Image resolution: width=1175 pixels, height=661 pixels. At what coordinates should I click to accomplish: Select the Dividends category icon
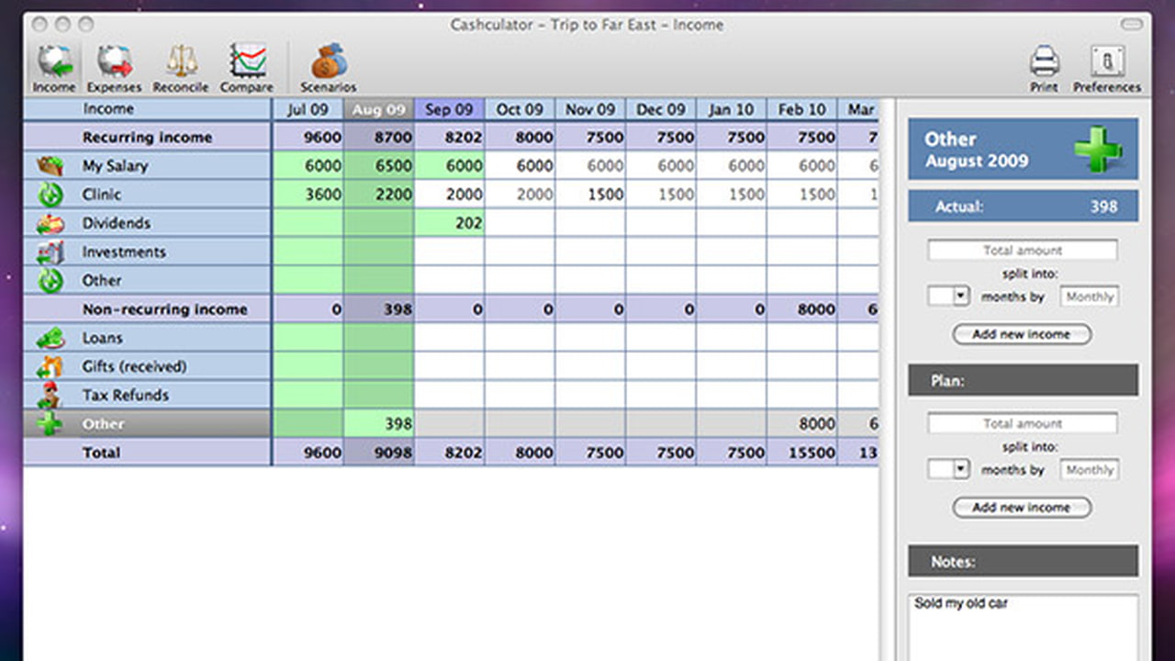coord(50,223)
